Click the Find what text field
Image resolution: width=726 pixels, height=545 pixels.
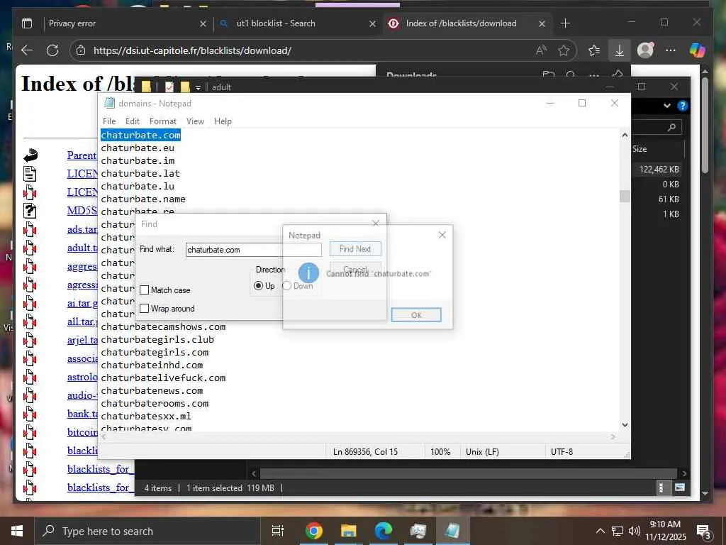pyautogui.click(x=253, y=250)
